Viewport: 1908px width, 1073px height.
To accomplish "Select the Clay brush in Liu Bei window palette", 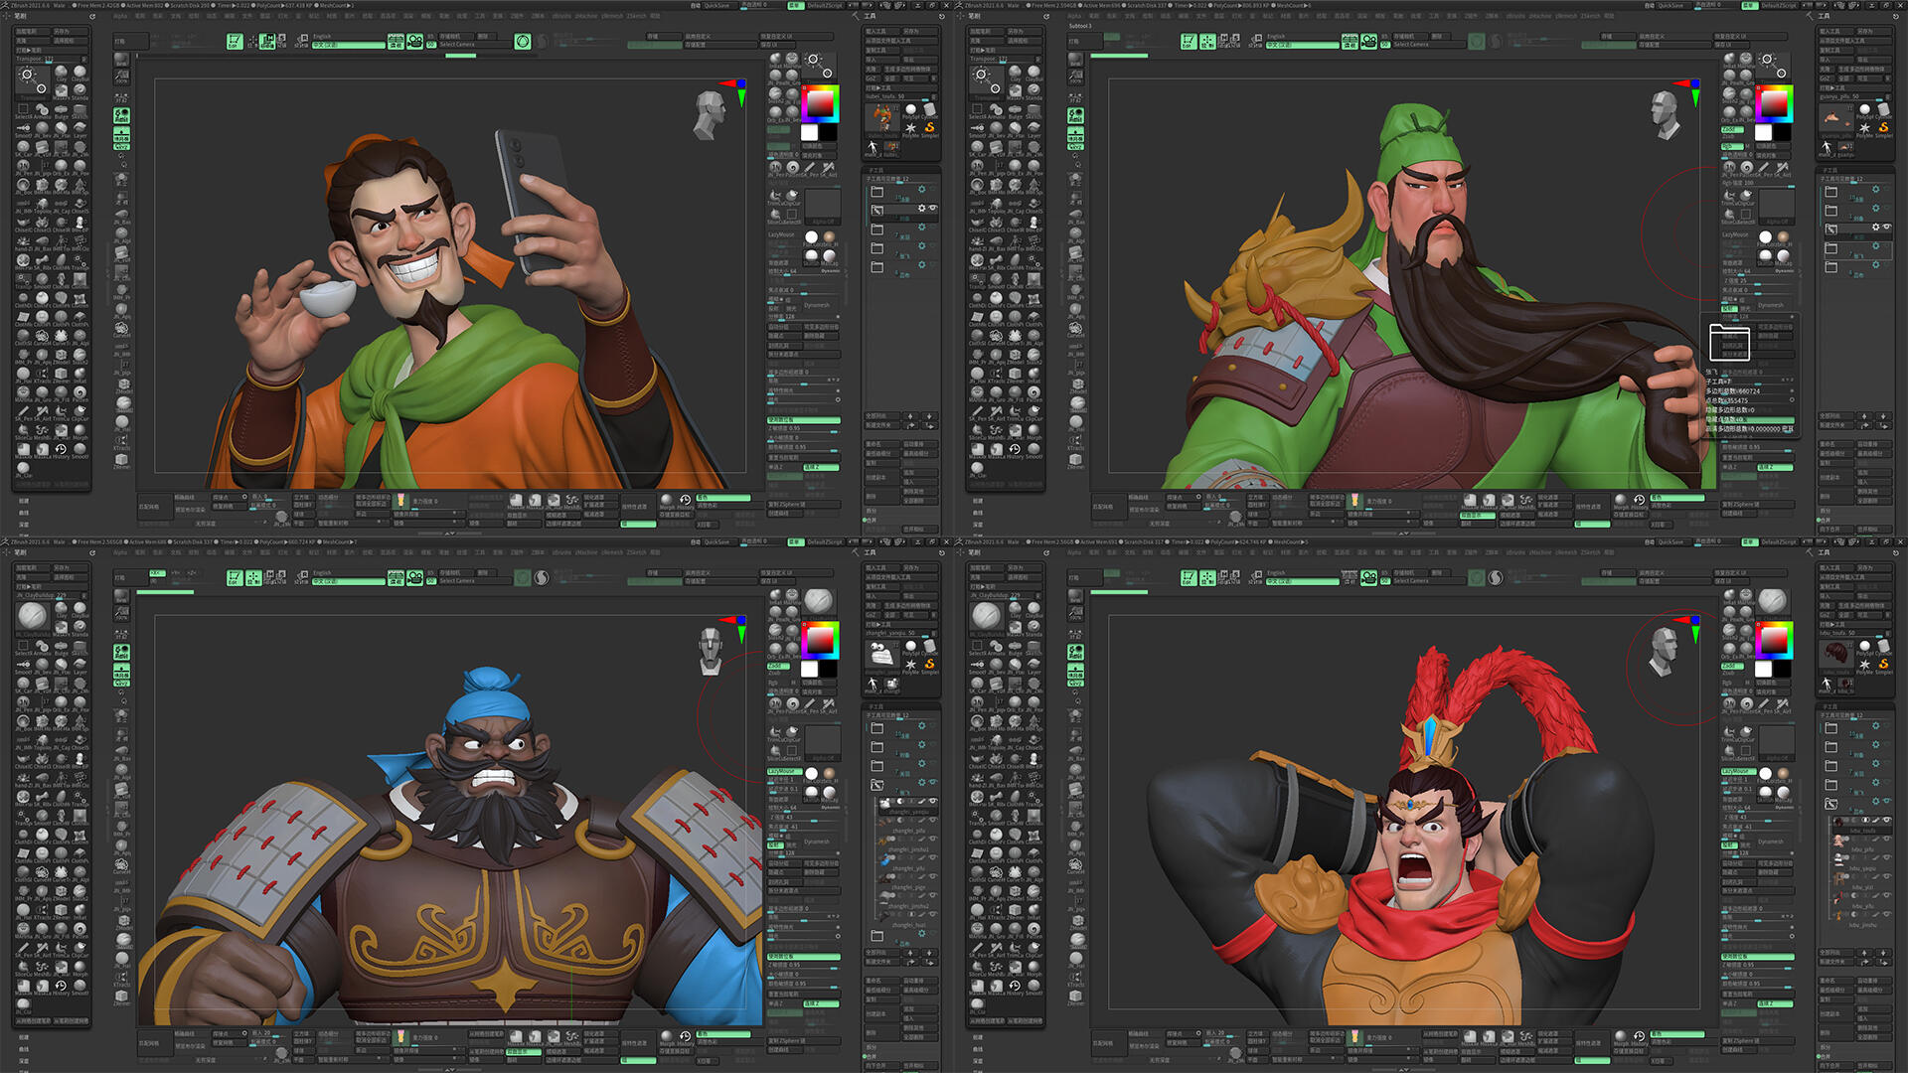I will (x=61, y=75).
